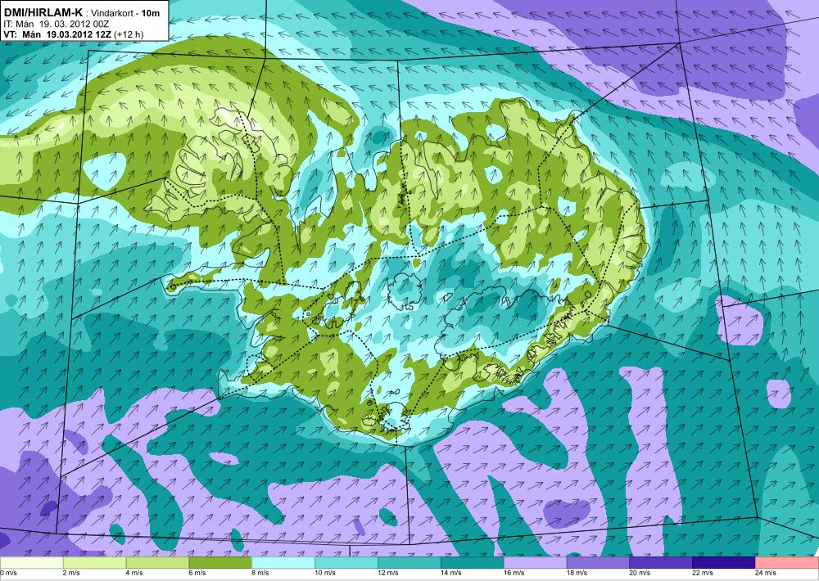819x581 pixels.
Task: Click the lavender 16–18 m/s legend swatch
Action: pos(535,563)
